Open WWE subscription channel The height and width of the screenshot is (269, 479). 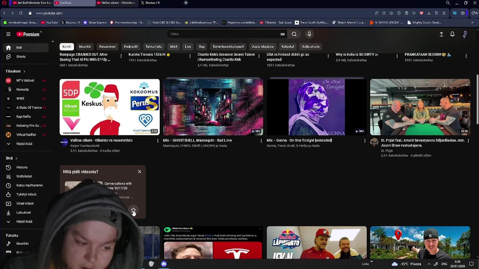26,99
